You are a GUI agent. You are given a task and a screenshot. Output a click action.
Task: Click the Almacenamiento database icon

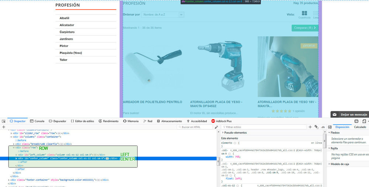point(158,121)
